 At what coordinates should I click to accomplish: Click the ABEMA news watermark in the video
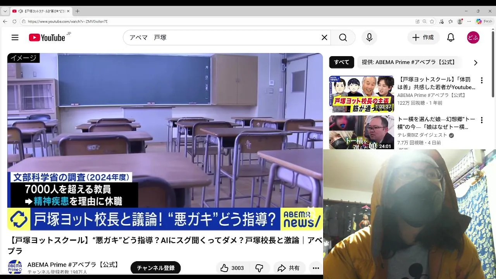point(301,219)
